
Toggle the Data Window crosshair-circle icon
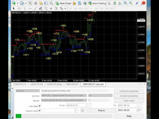[x=35, y=3]
